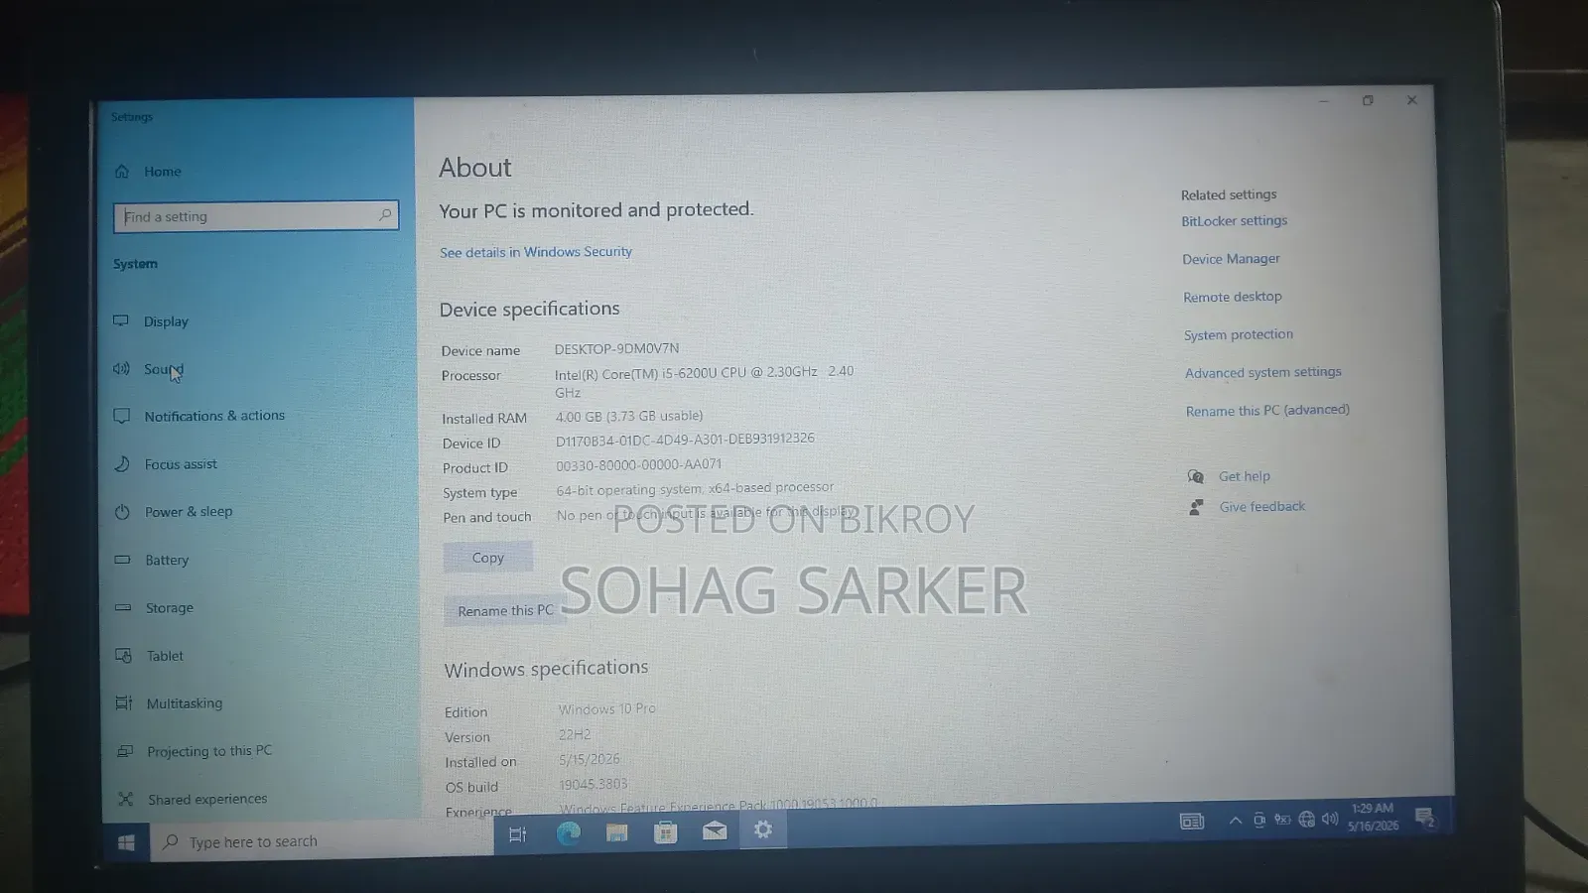Screen dimensions: 1588x893
Task: Click the Get help link
Action: pos(1245,476)
